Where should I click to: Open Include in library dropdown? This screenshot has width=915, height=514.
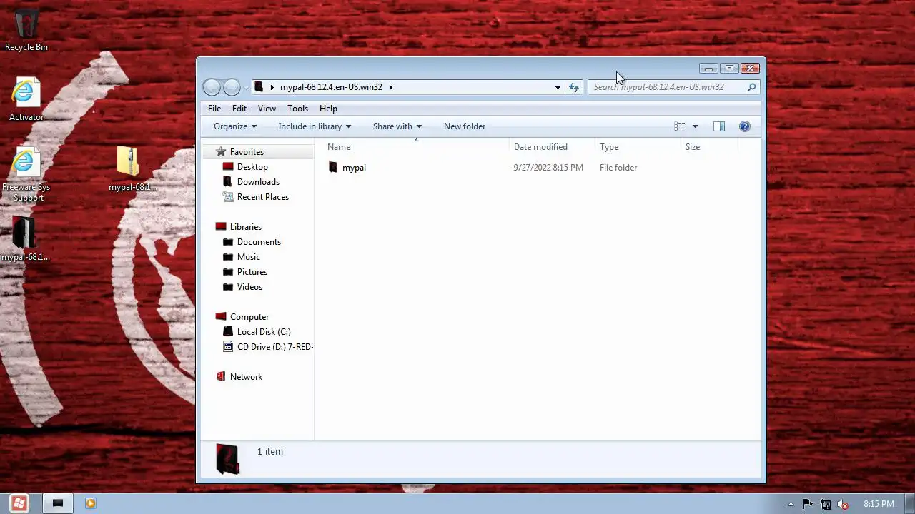click(x=315, y=126)
